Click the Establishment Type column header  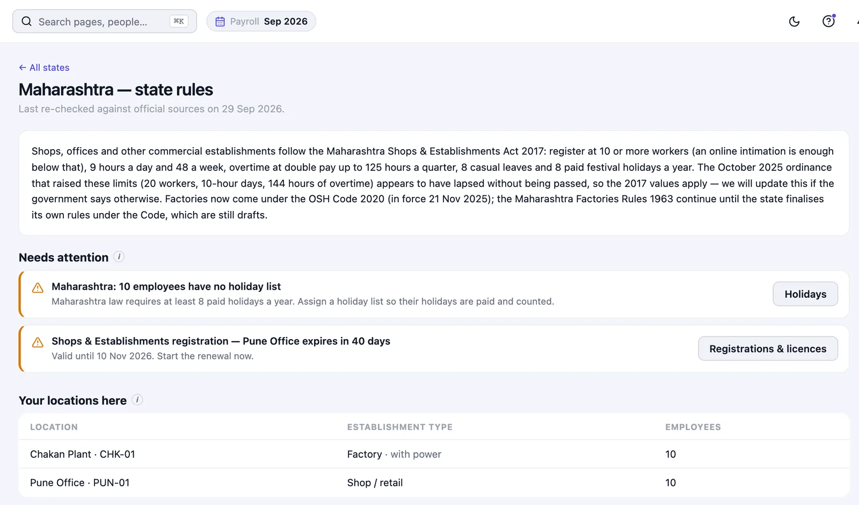(399, 427)
